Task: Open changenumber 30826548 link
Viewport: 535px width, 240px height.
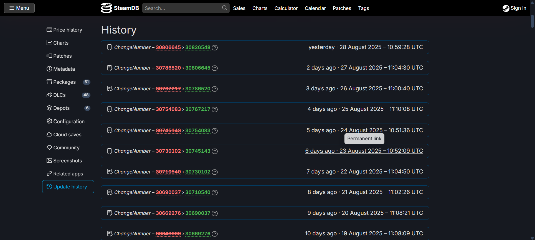Action: pyautogui.click(x=198, y=47)
